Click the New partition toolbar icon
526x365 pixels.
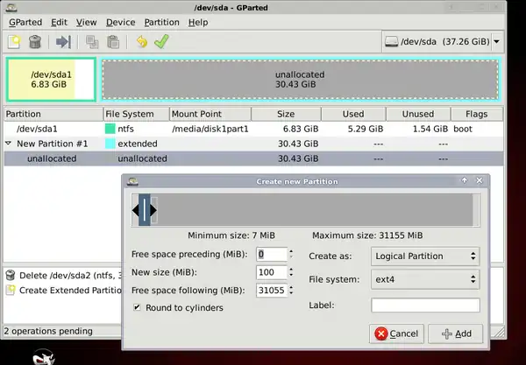15,41
